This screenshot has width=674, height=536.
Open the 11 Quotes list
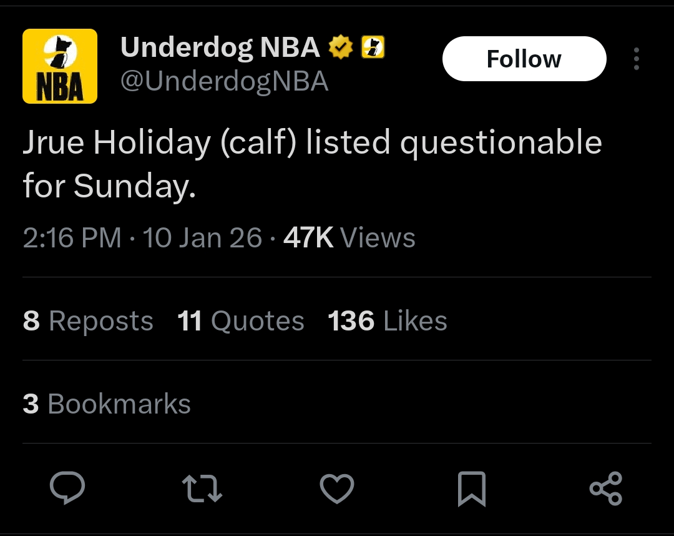(x=241, y=320)
